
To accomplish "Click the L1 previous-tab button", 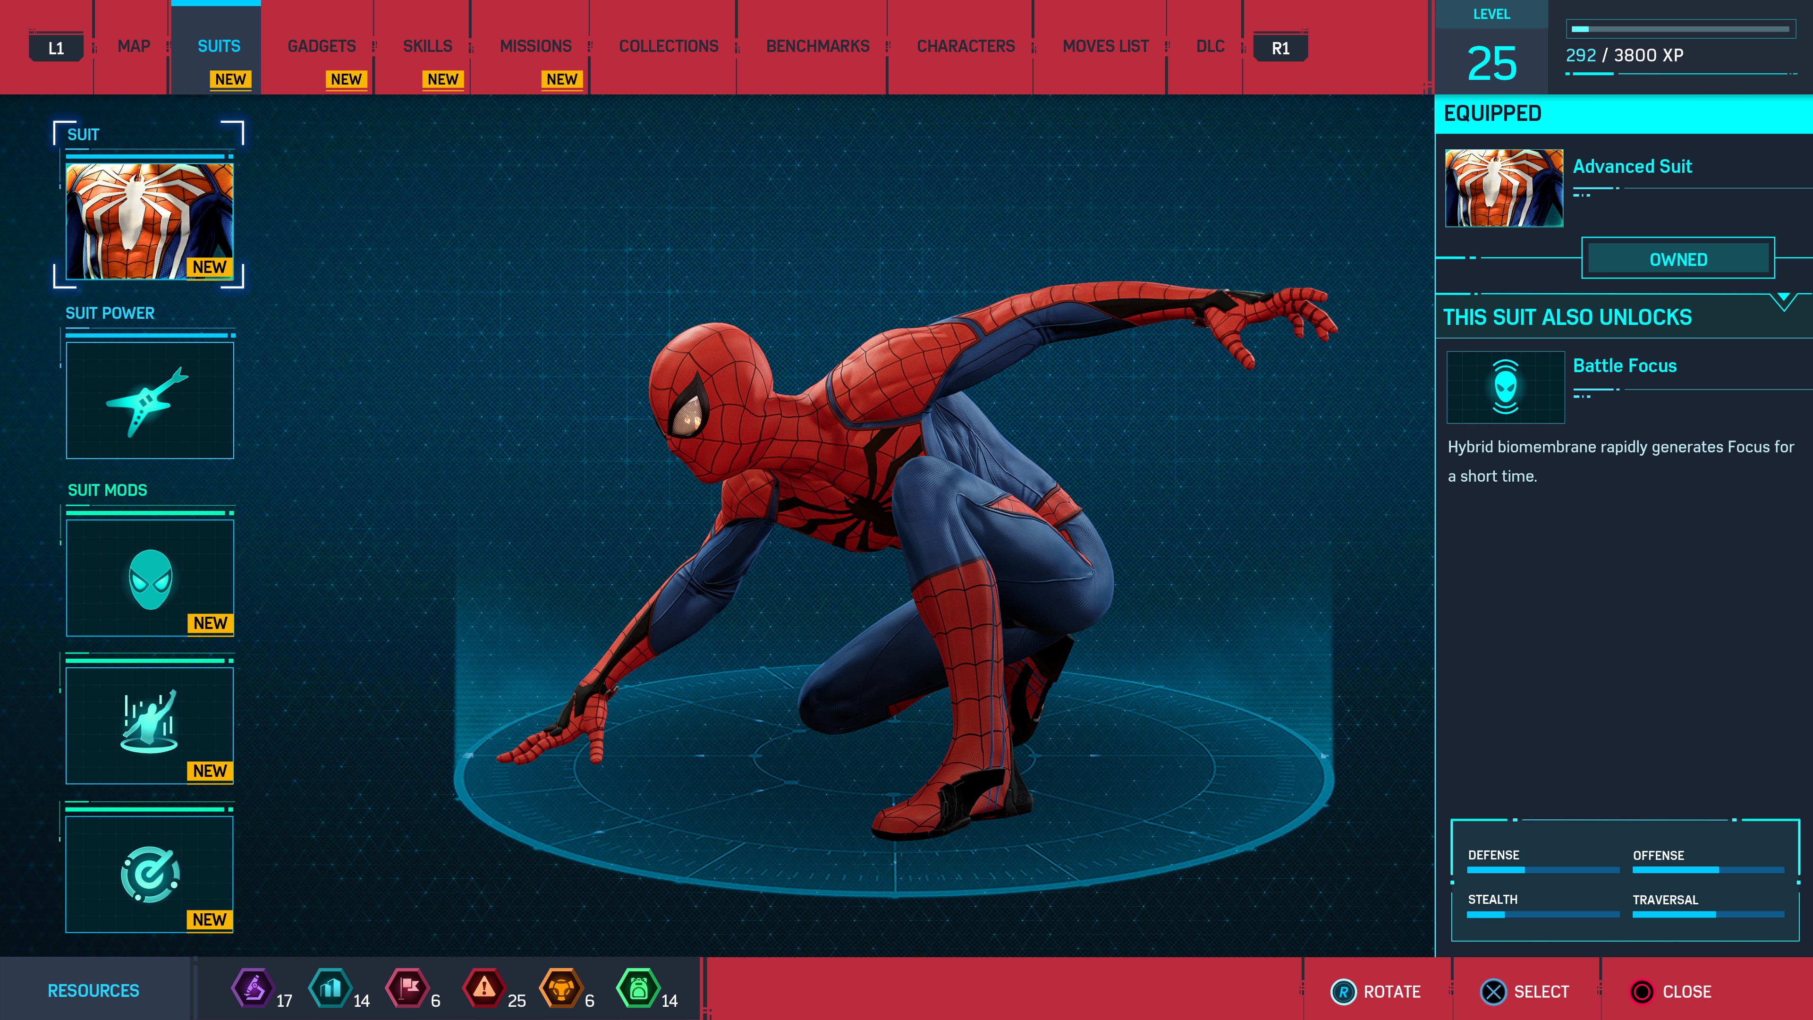I will click(x=56, y=48).
